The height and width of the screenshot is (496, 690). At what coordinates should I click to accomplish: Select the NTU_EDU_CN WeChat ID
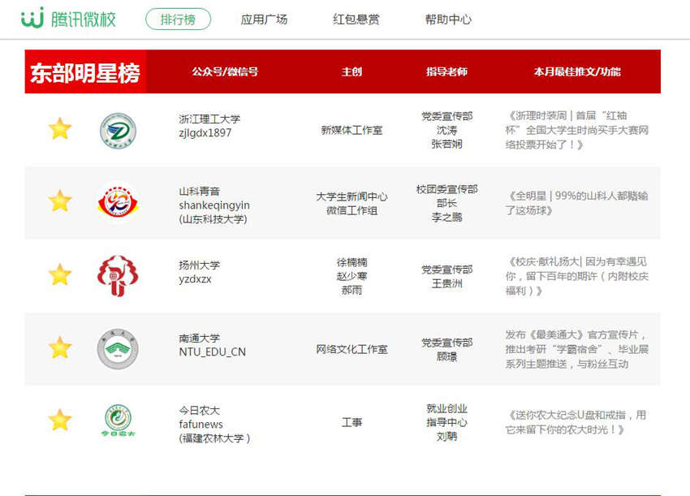[212, 352]
